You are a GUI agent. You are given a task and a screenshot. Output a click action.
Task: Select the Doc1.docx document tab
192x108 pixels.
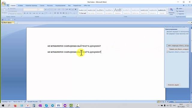click(7, 23)
